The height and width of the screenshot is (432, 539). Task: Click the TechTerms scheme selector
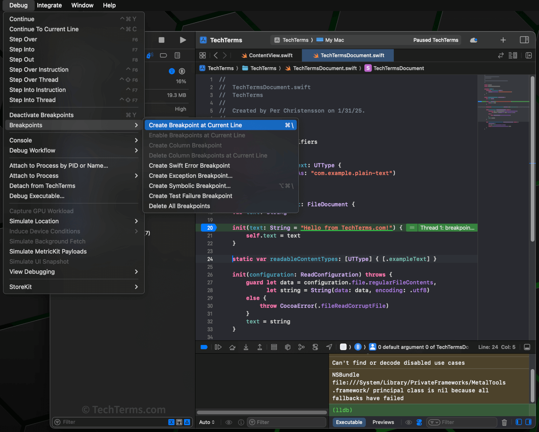(292, 40)
